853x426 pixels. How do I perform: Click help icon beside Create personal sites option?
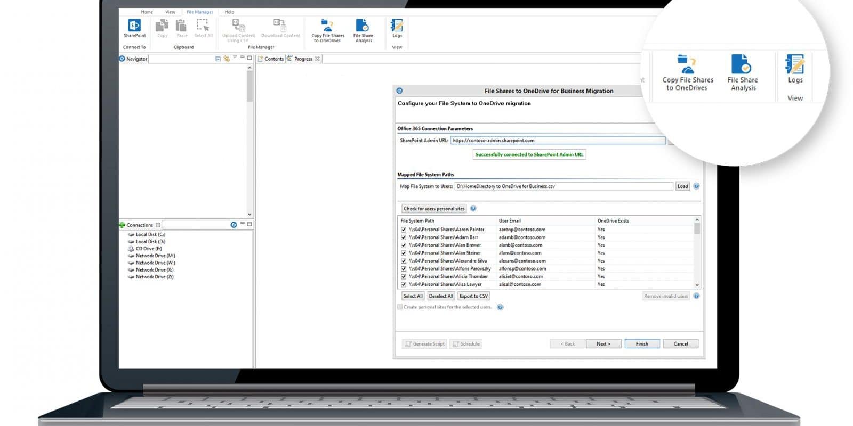click(500, 307)
